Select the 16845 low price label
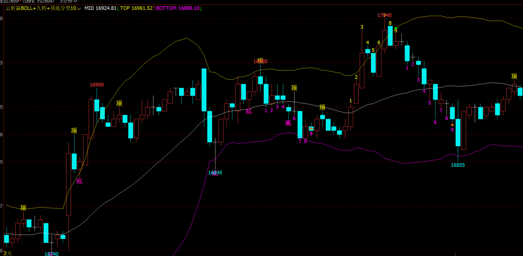523x256 pixels. (x=215, y=173)
